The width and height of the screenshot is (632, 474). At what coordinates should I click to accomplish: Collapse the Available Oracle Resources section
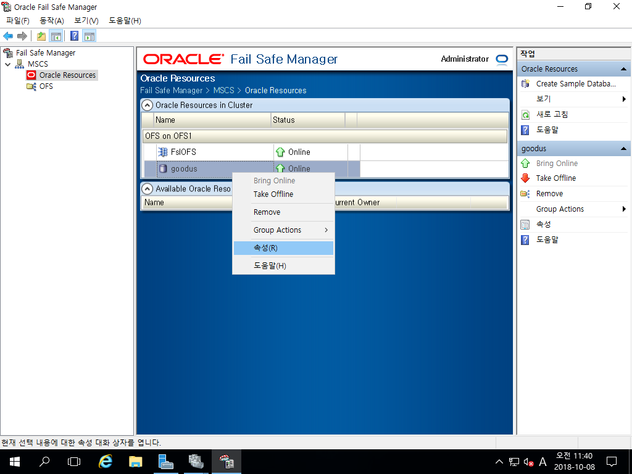[x=148, y=189]
